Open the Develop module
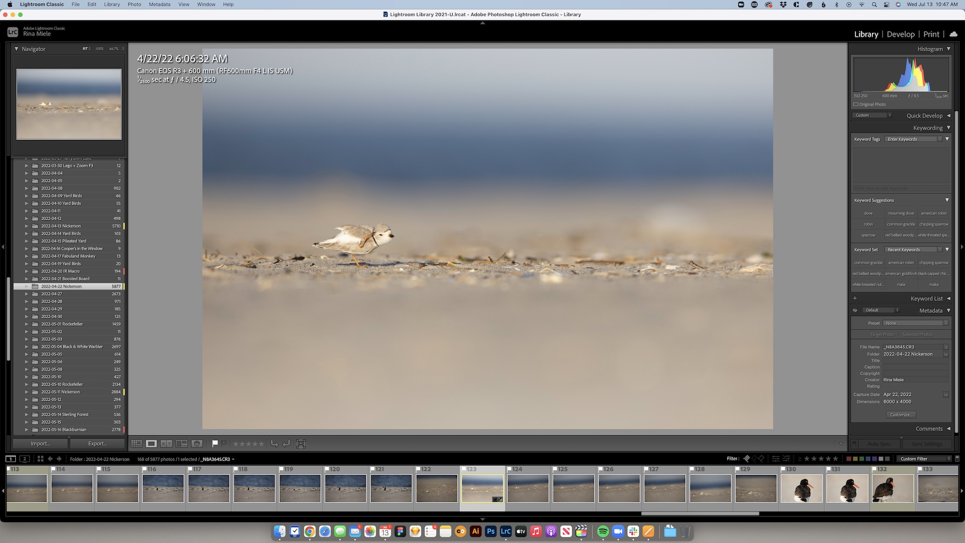 pyautogui.click(x=900, y=34)
